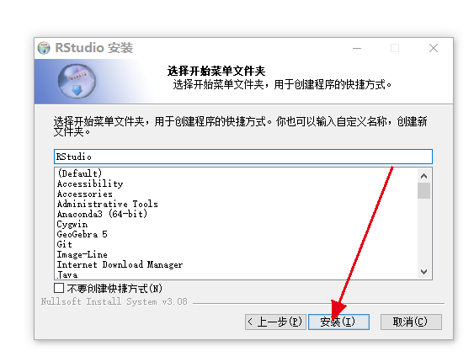The image size is (474, 362).
Task: Choose Anaconda3 (64-bit) in the list
Action: click(102, 214)
